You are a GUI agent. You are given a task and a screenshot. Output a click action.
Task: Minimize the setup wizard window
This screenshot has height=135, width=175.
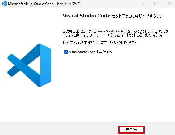coord(142,4)
